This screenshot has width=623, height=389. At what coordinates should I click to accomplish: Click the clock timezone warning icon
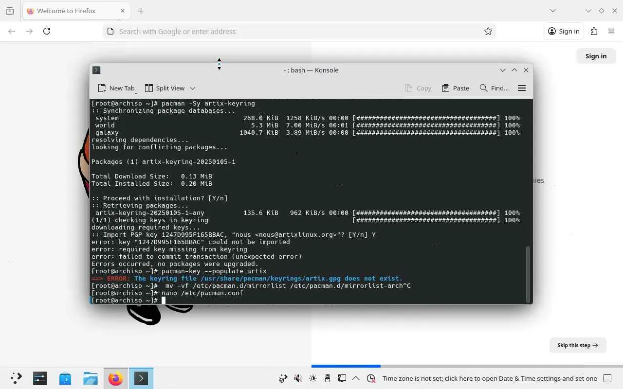click(371, 378)
